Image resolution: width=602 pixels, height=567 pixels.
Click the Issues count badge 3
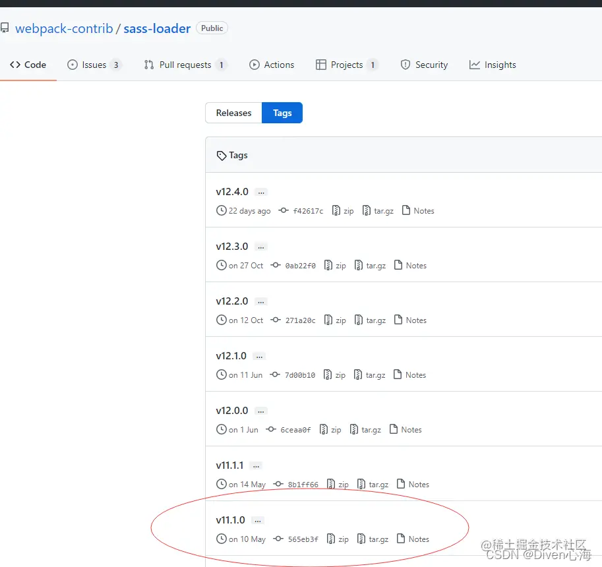click(x=116, y=65)
